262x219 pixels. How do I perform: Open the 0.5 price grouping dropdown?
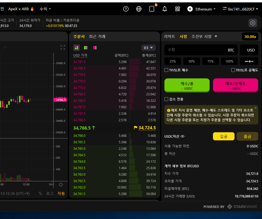coord(148,48)
